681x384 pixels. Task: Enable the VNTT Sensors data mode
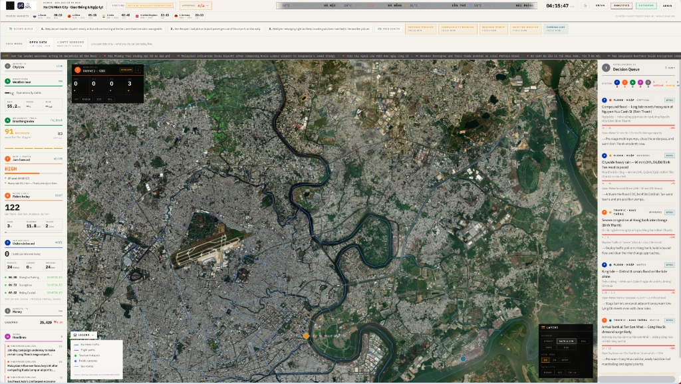[x=70, y=44]
